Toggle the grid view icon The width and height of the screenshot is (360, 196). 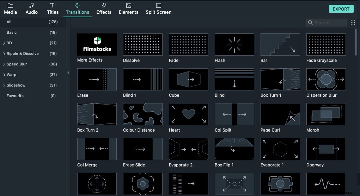(x=353, y=23)
